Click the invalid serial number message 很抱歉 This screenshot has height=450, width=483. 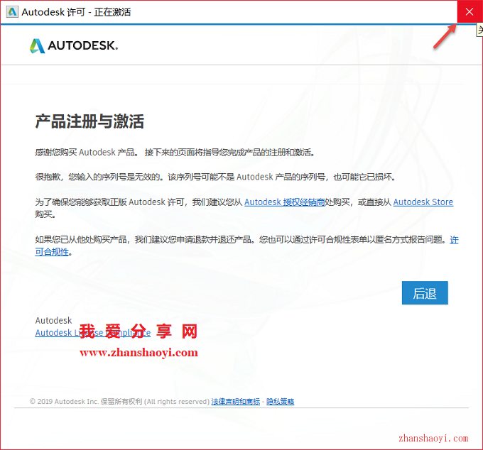pos(215,177)
